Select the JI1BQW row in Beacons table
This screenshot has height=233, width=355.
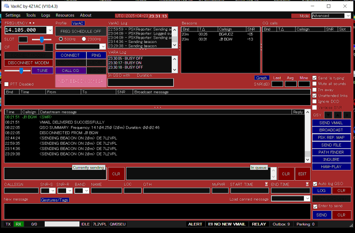(220, 39)
